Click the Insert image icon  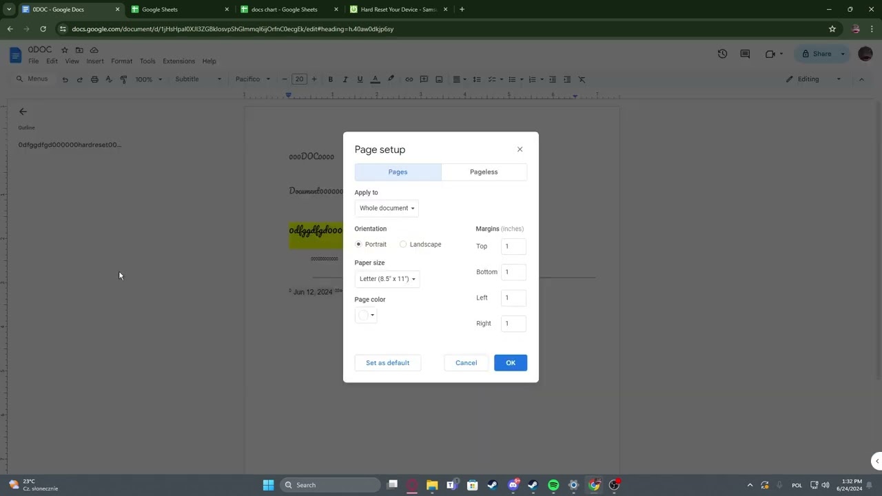[x=439, y=79]
